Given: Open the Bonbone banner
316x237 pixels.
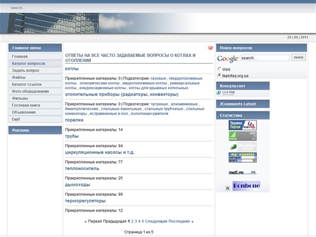Looking at the screenshot, I should tap(246, 186).
